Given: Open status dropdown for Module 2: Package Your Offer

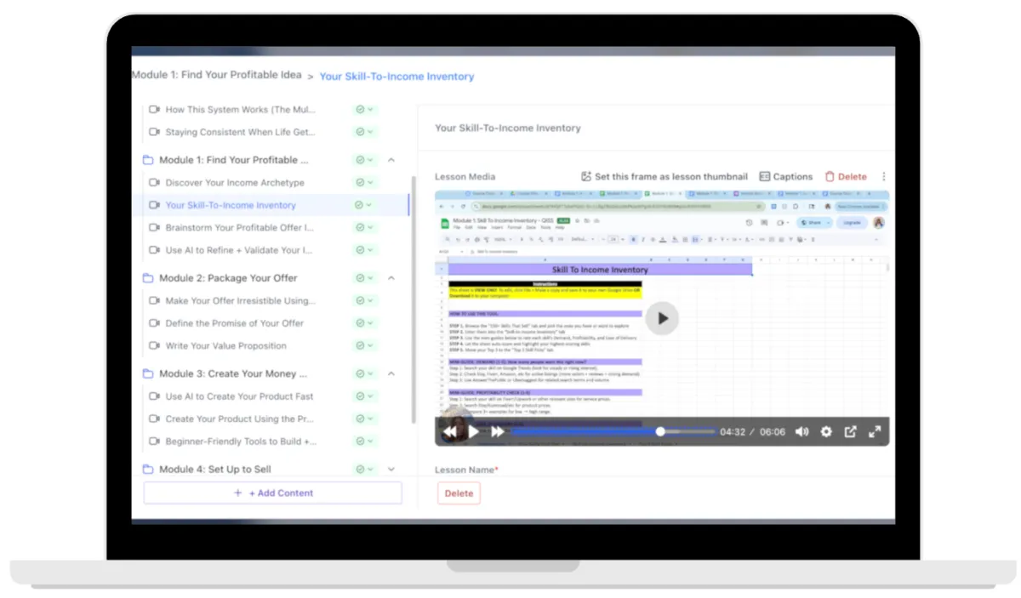Looking at the screenshot, I should point(365,278).
